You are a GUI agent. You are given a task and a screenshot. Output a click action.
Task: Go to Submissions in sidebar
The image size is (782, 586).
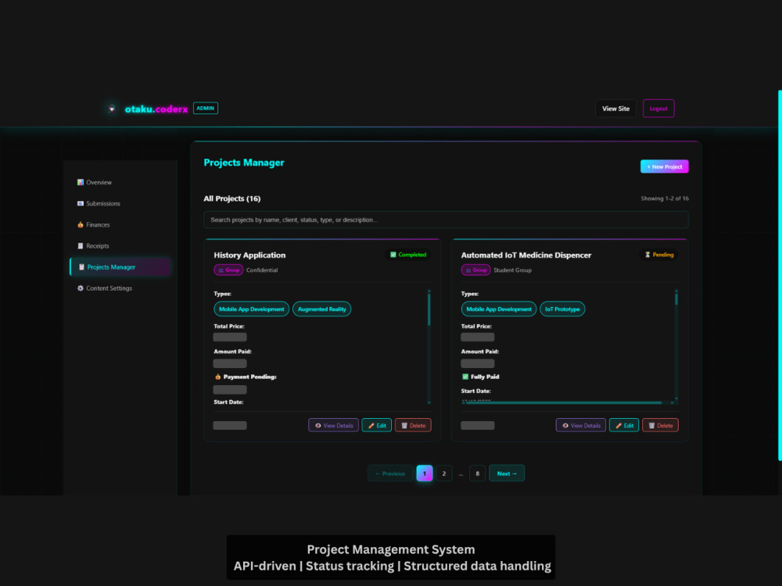coord(120,203)
